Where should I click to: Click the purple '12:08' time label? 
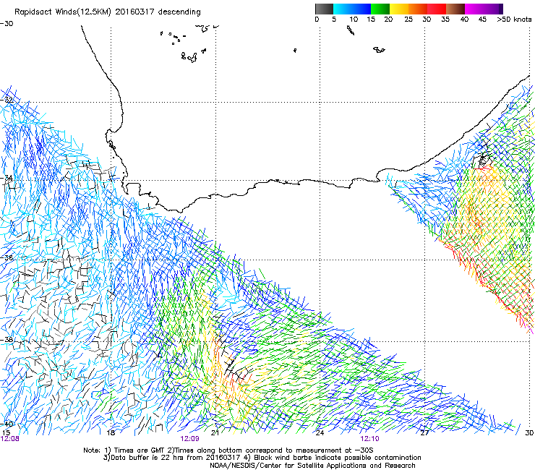tap(10, 439)
